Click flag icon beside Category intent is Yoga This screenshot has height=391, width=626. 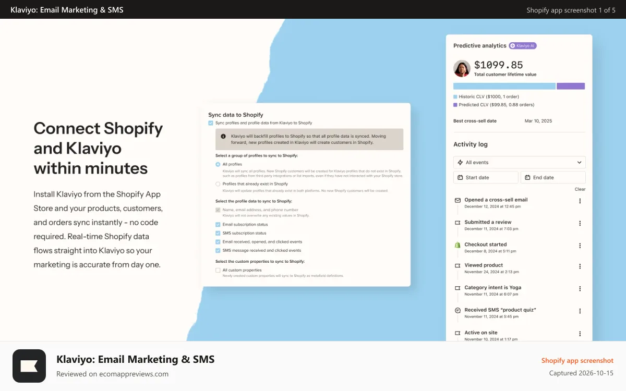click(x=458, y=288)
